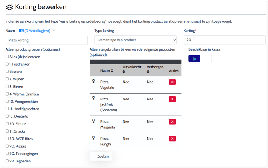Click the translation icon beside Naam
Viewport: 268px width, 168px height.
point(21,31)
